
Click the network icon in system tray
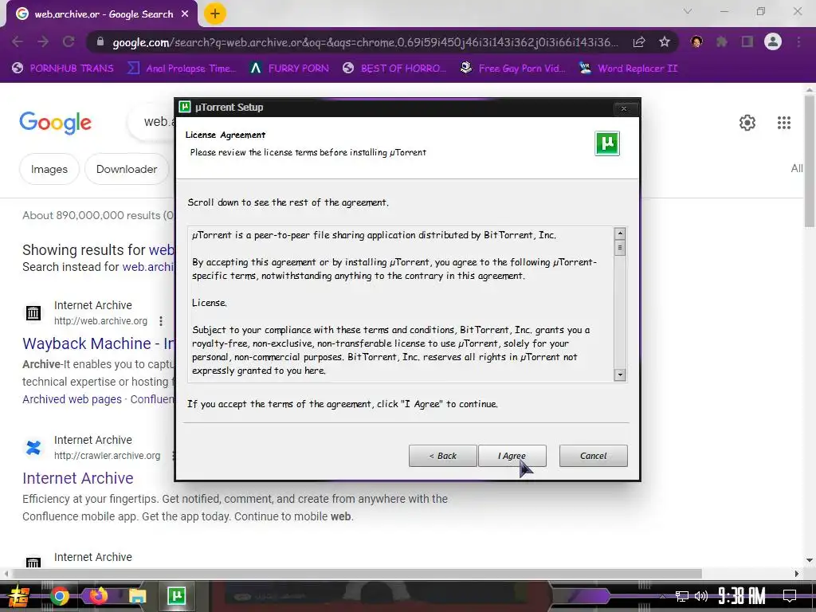coord(682,596)
